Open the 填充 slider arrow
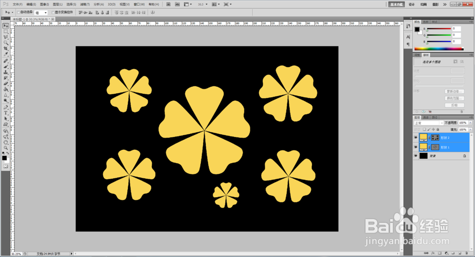Viewport: 475px width, 257px height. click(470, 129)
